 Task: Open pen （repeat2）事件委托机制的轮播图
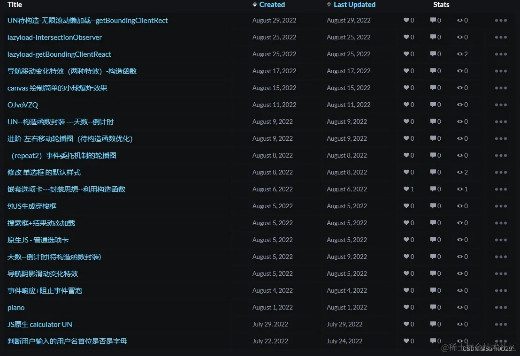pyautogui.click(x=63, y=155)
